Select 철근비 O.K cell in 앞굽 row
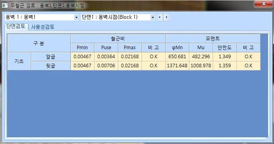This screenshot has height=144, width=274. point(153,57)
